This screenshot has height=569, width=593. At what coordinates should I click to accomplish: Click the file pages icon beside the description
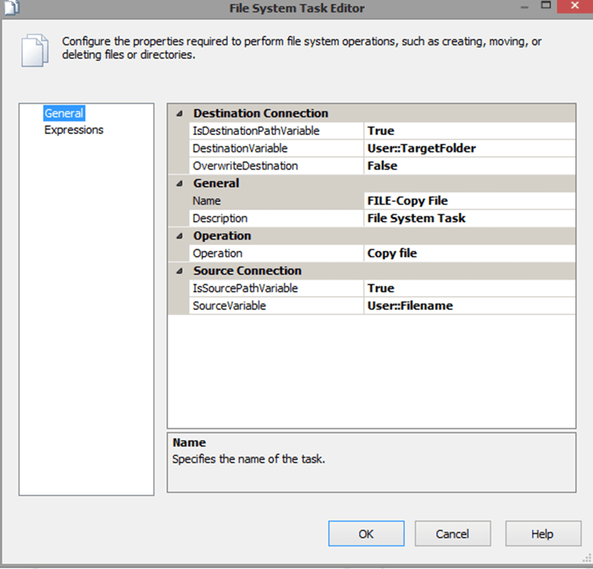point(34,49)
